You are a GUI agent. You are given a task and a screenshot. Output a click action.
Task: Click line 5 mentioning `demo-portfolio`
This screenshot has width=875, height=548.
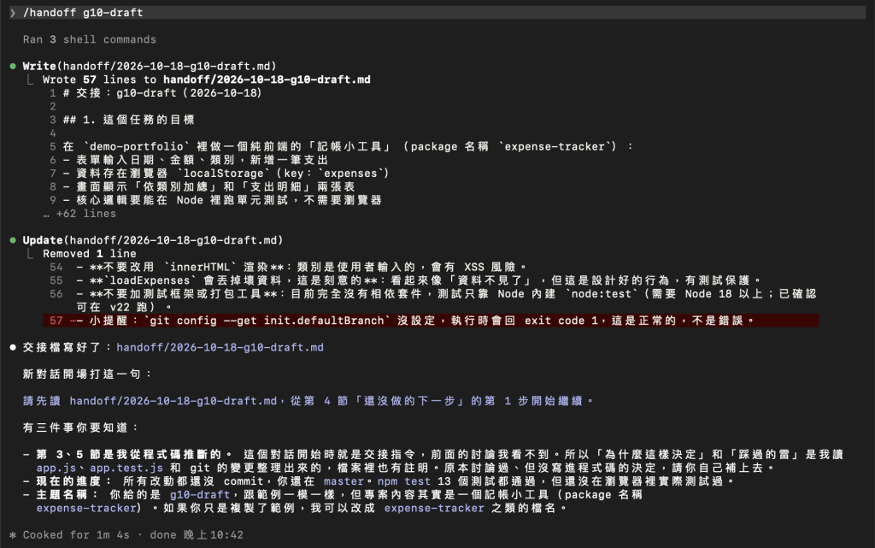(x=349, y=147)
